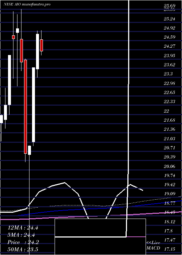Screen dimensions: 182x255
Task: Click the 19.74 price axis label
Action: tap(170, 175)
